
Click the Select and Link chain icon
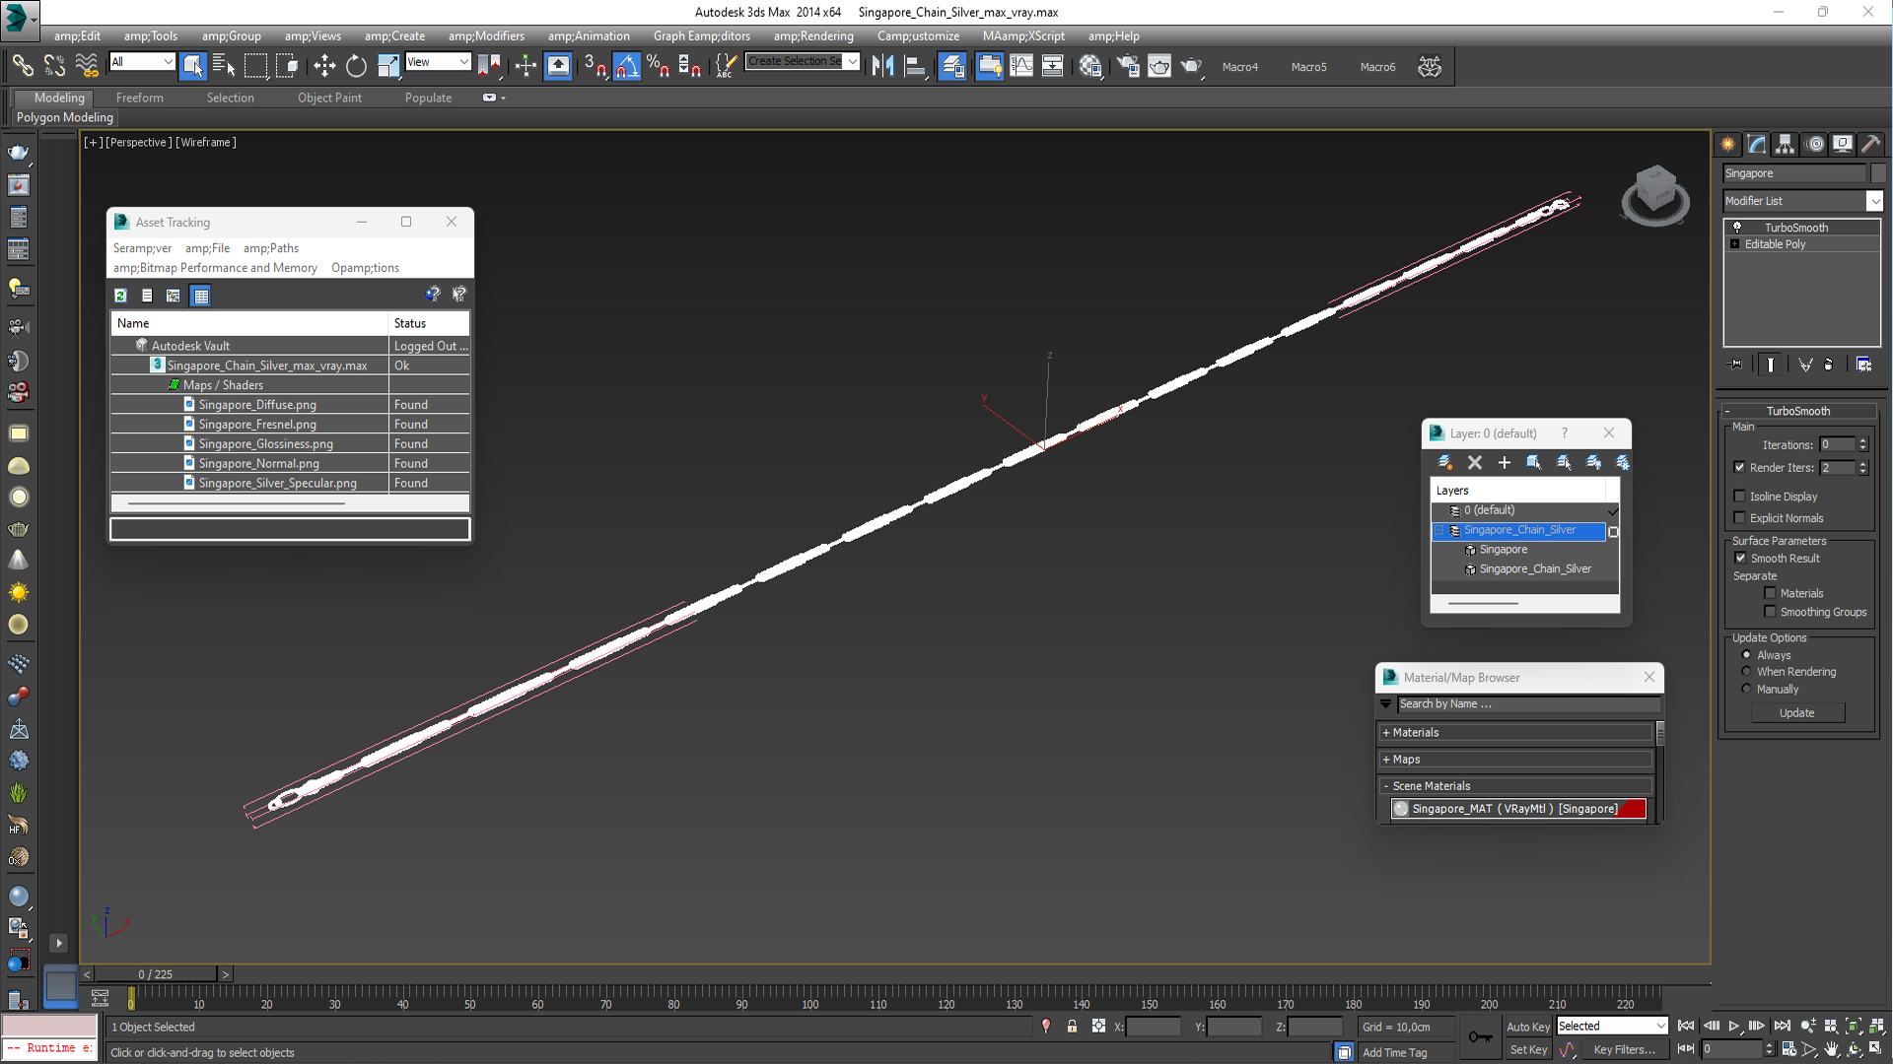23,66
